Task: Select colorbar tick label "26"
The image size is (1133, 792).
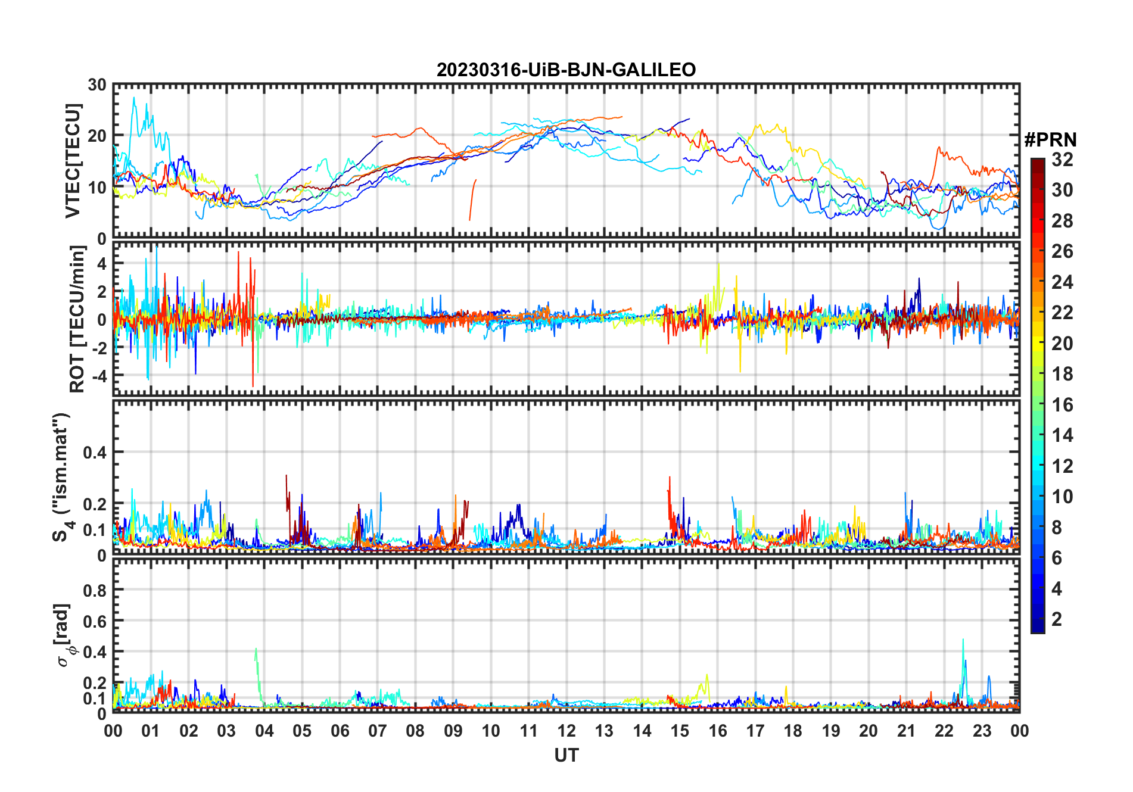Action: coord(1062,251)
